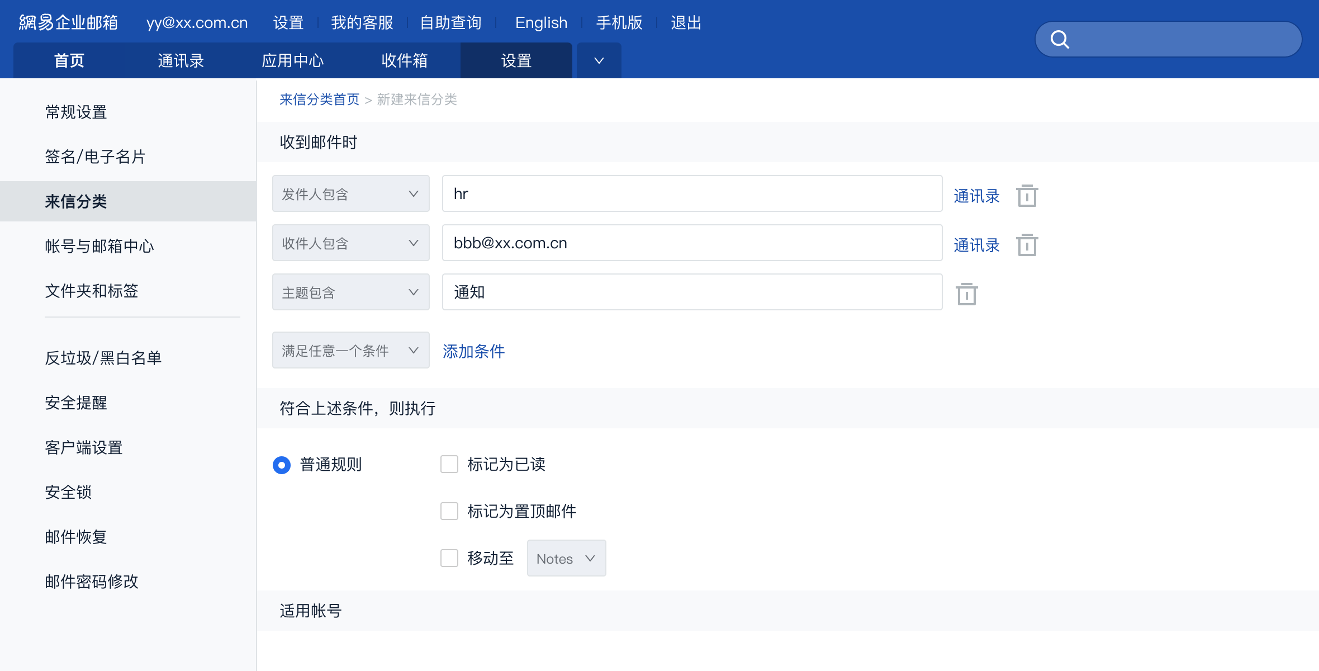Click the English menu item
Image resolution: width=1319 pixels, height=671 pixels.
coord(540,22)
